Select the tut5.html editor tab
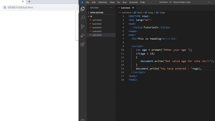Screen dimensions: 215x121 coord(125,8)
